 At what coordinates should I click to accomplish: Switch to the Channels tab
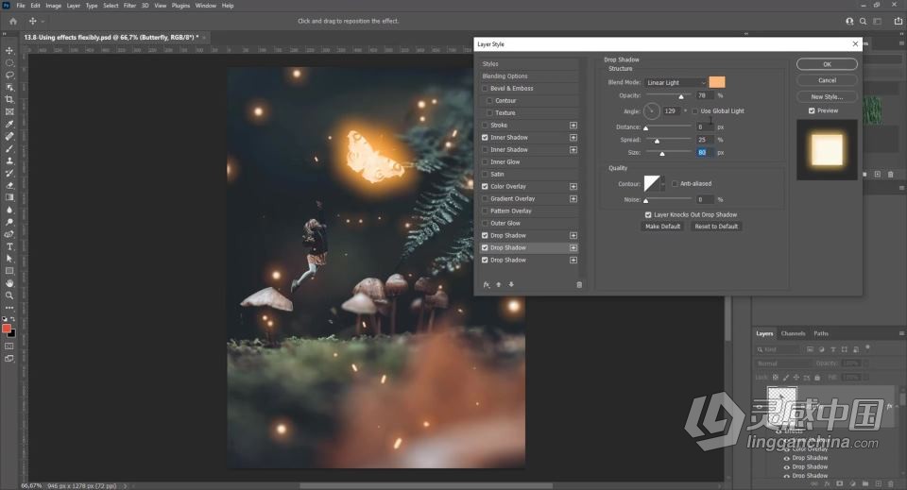pyautogui.click(x=793, y=333)
